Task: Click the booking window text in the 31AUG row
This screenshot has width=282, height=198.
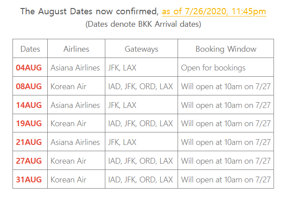Action: (226, 180)
